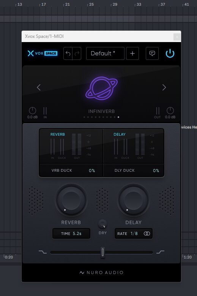This screenshot has width=197, height=296.
Task: Click the Xvox Space logo
Action: [x=43, y=53]
